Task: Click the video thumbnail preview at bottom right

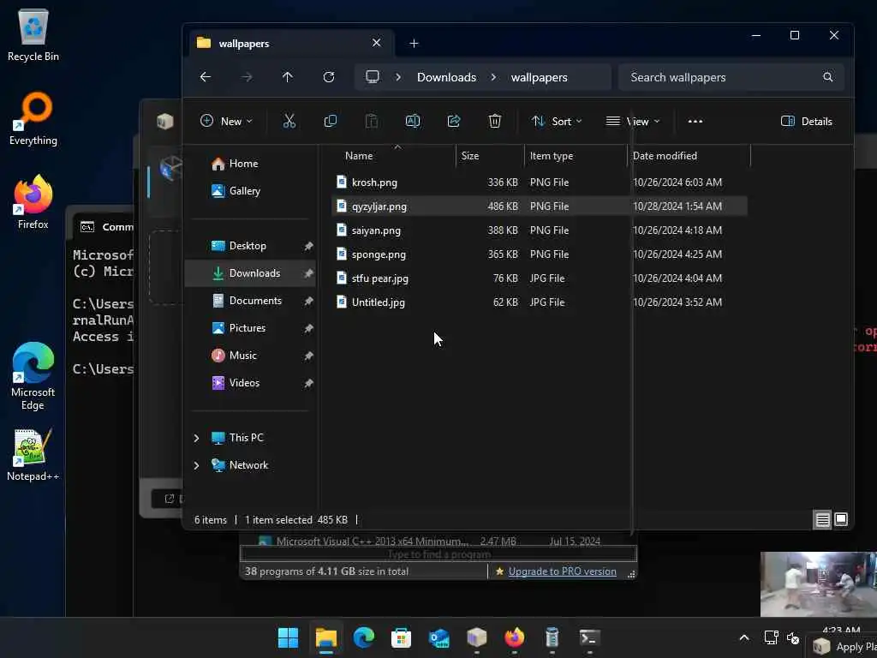Action: coord(818,584)
